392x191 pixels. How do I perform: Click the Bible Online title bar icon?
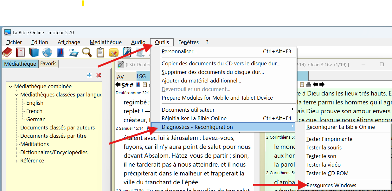[x=8, y=32]
